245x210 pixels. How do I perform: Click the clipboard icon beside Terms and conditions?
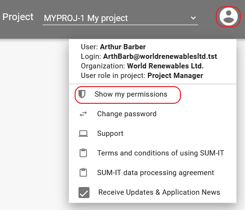[x=83, y=153]
